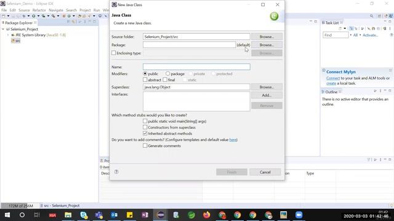The width and height of the screenshot is (394, 221).
Task: Open Zoom from the taskbar
Action: [299, 215]
